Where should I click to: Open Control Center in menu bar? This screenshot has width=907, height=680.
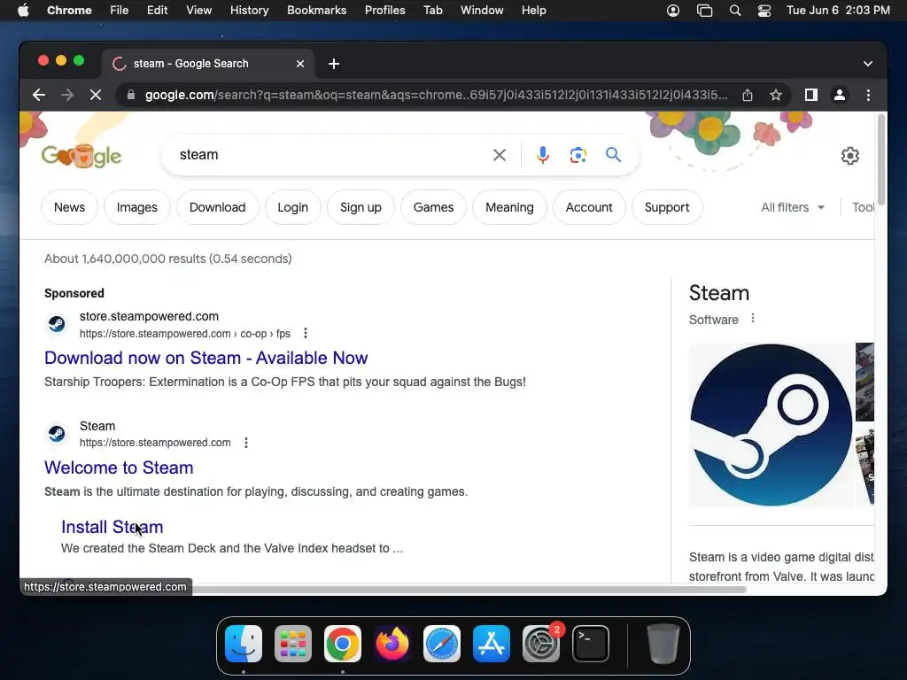764,11
